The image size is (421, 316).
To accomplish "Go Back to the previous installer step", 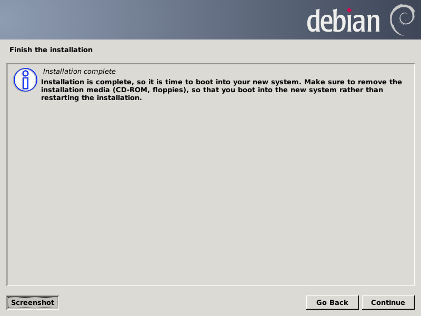I will click(x=332, y=302).
